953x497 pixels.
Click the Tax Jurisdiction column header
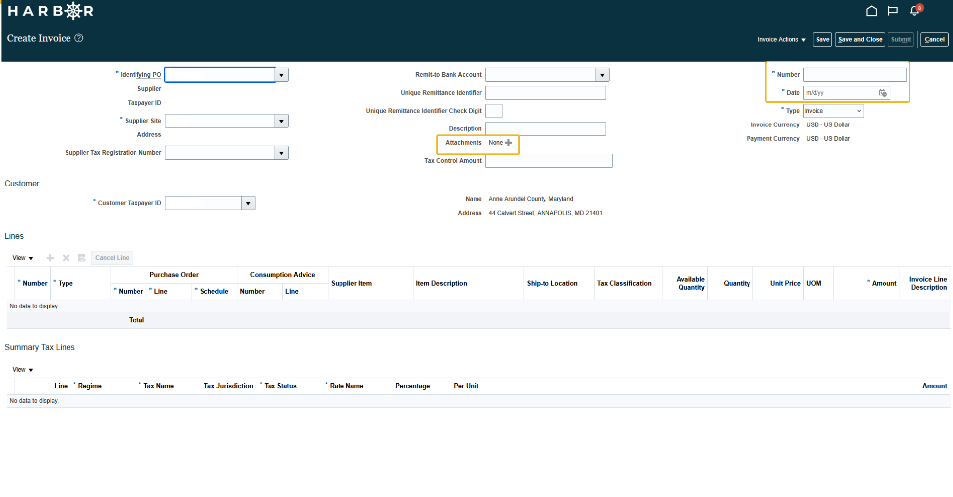tap(228, 386)
